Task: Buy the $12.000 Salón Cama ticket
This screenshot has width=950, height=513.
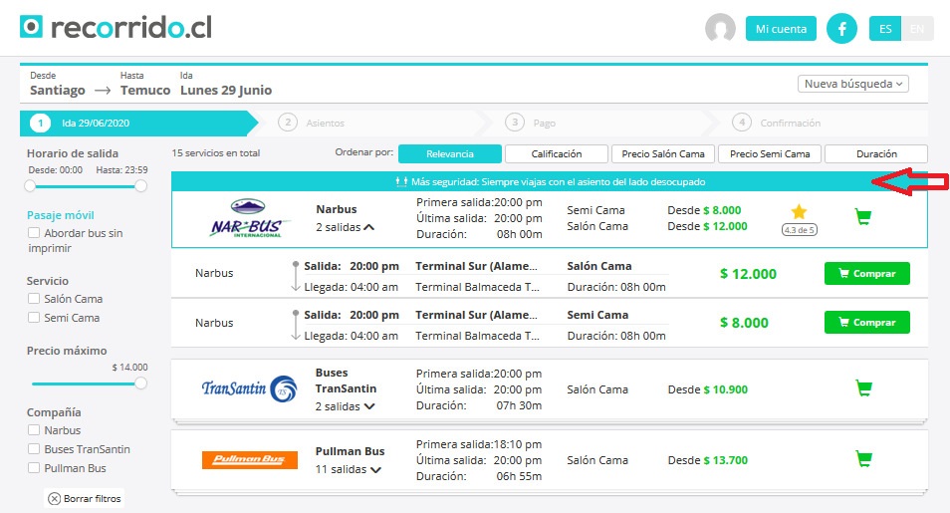Action: tap(867, 274)
